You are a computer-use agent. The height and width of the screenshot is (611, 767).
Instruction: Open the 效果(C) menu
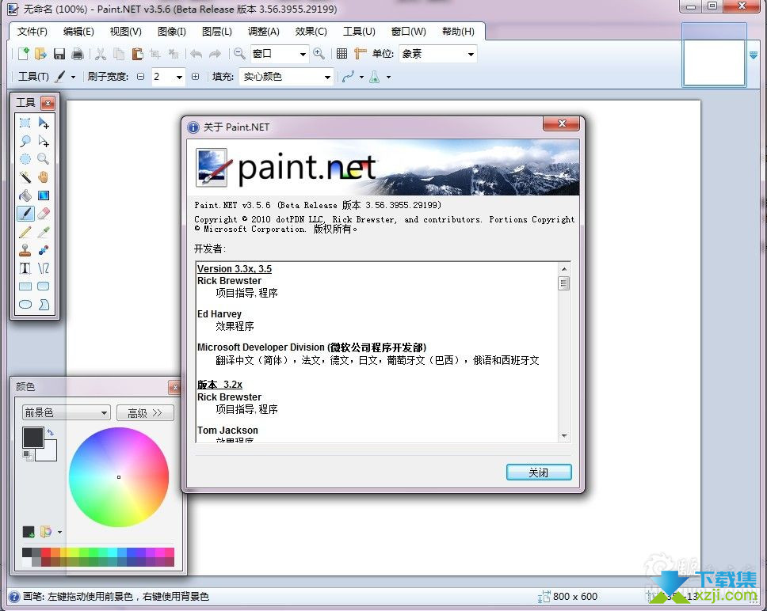311,32
